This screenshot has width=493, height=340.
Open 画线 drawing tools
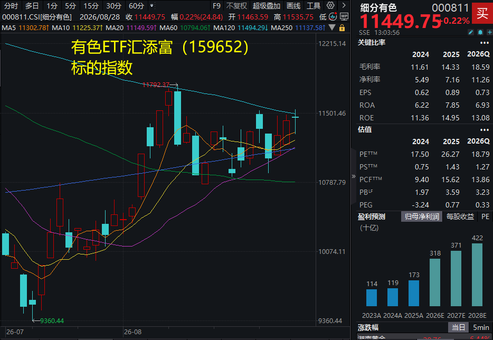293,6
